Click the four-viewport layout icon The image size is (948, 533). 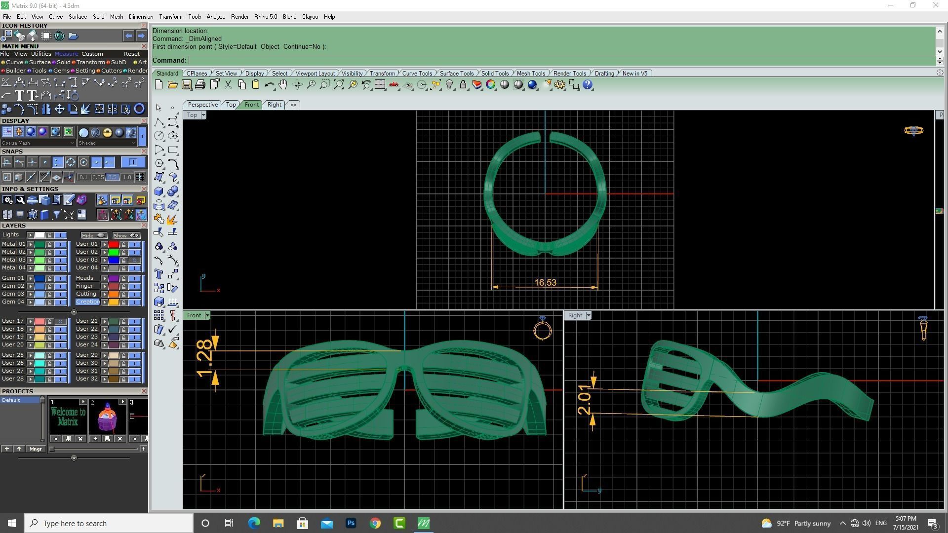(380, 85)
